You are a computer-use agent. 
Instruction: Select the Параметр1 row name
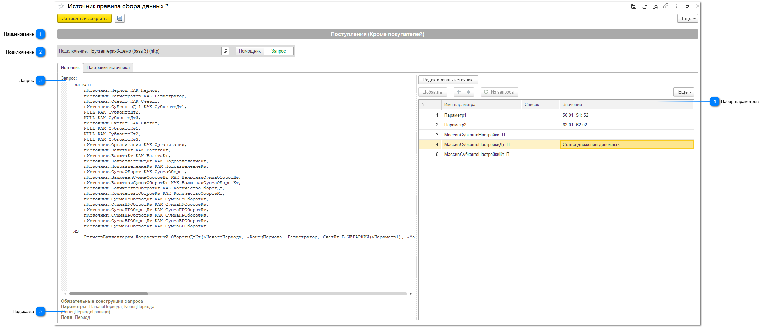455,115
